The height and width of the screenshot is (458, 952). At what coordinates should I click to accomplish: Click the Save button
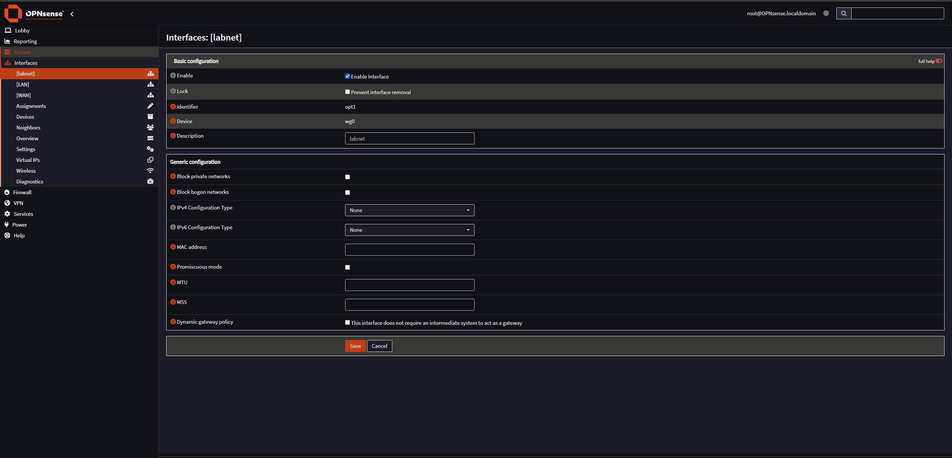coord(355,346)
